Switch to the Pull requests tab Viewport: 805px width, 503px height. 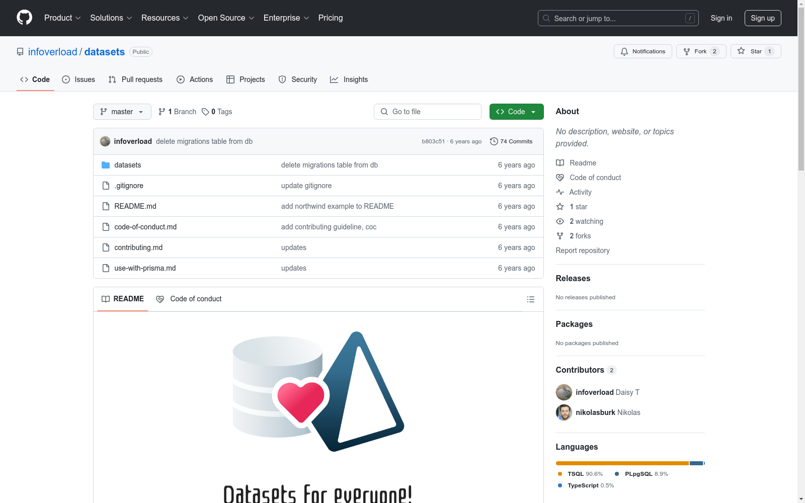[x=135, y=79]
